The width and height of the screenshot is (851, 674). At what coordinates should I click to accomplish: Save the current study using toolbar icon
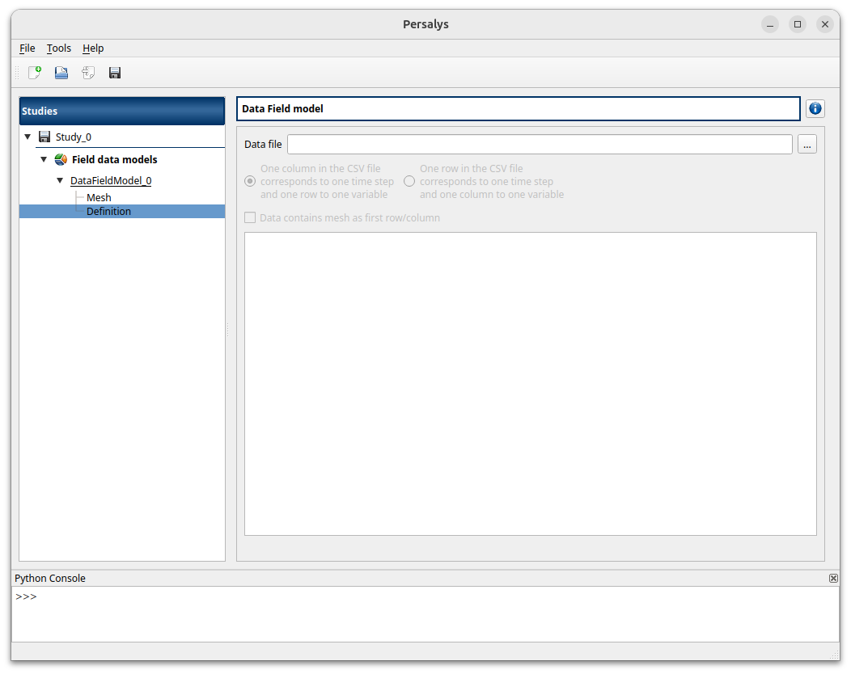114,73
